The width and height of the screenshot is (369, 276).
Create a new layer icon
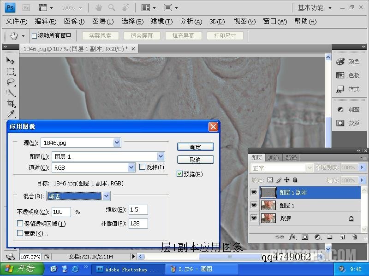[x=342, y=237]
